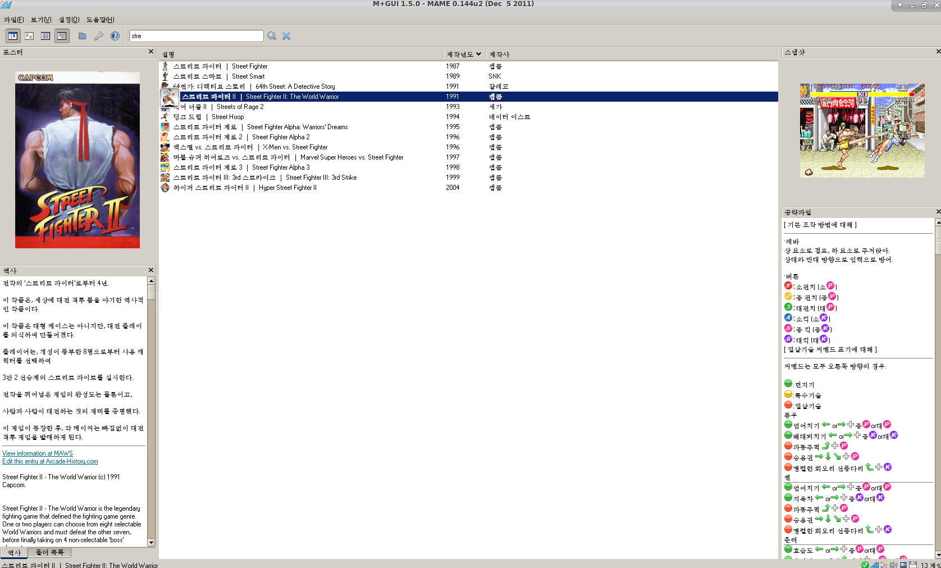This screenshot has height=568, width=941.
Task: Open the 파일(F) menu
Action: point(14,20)
